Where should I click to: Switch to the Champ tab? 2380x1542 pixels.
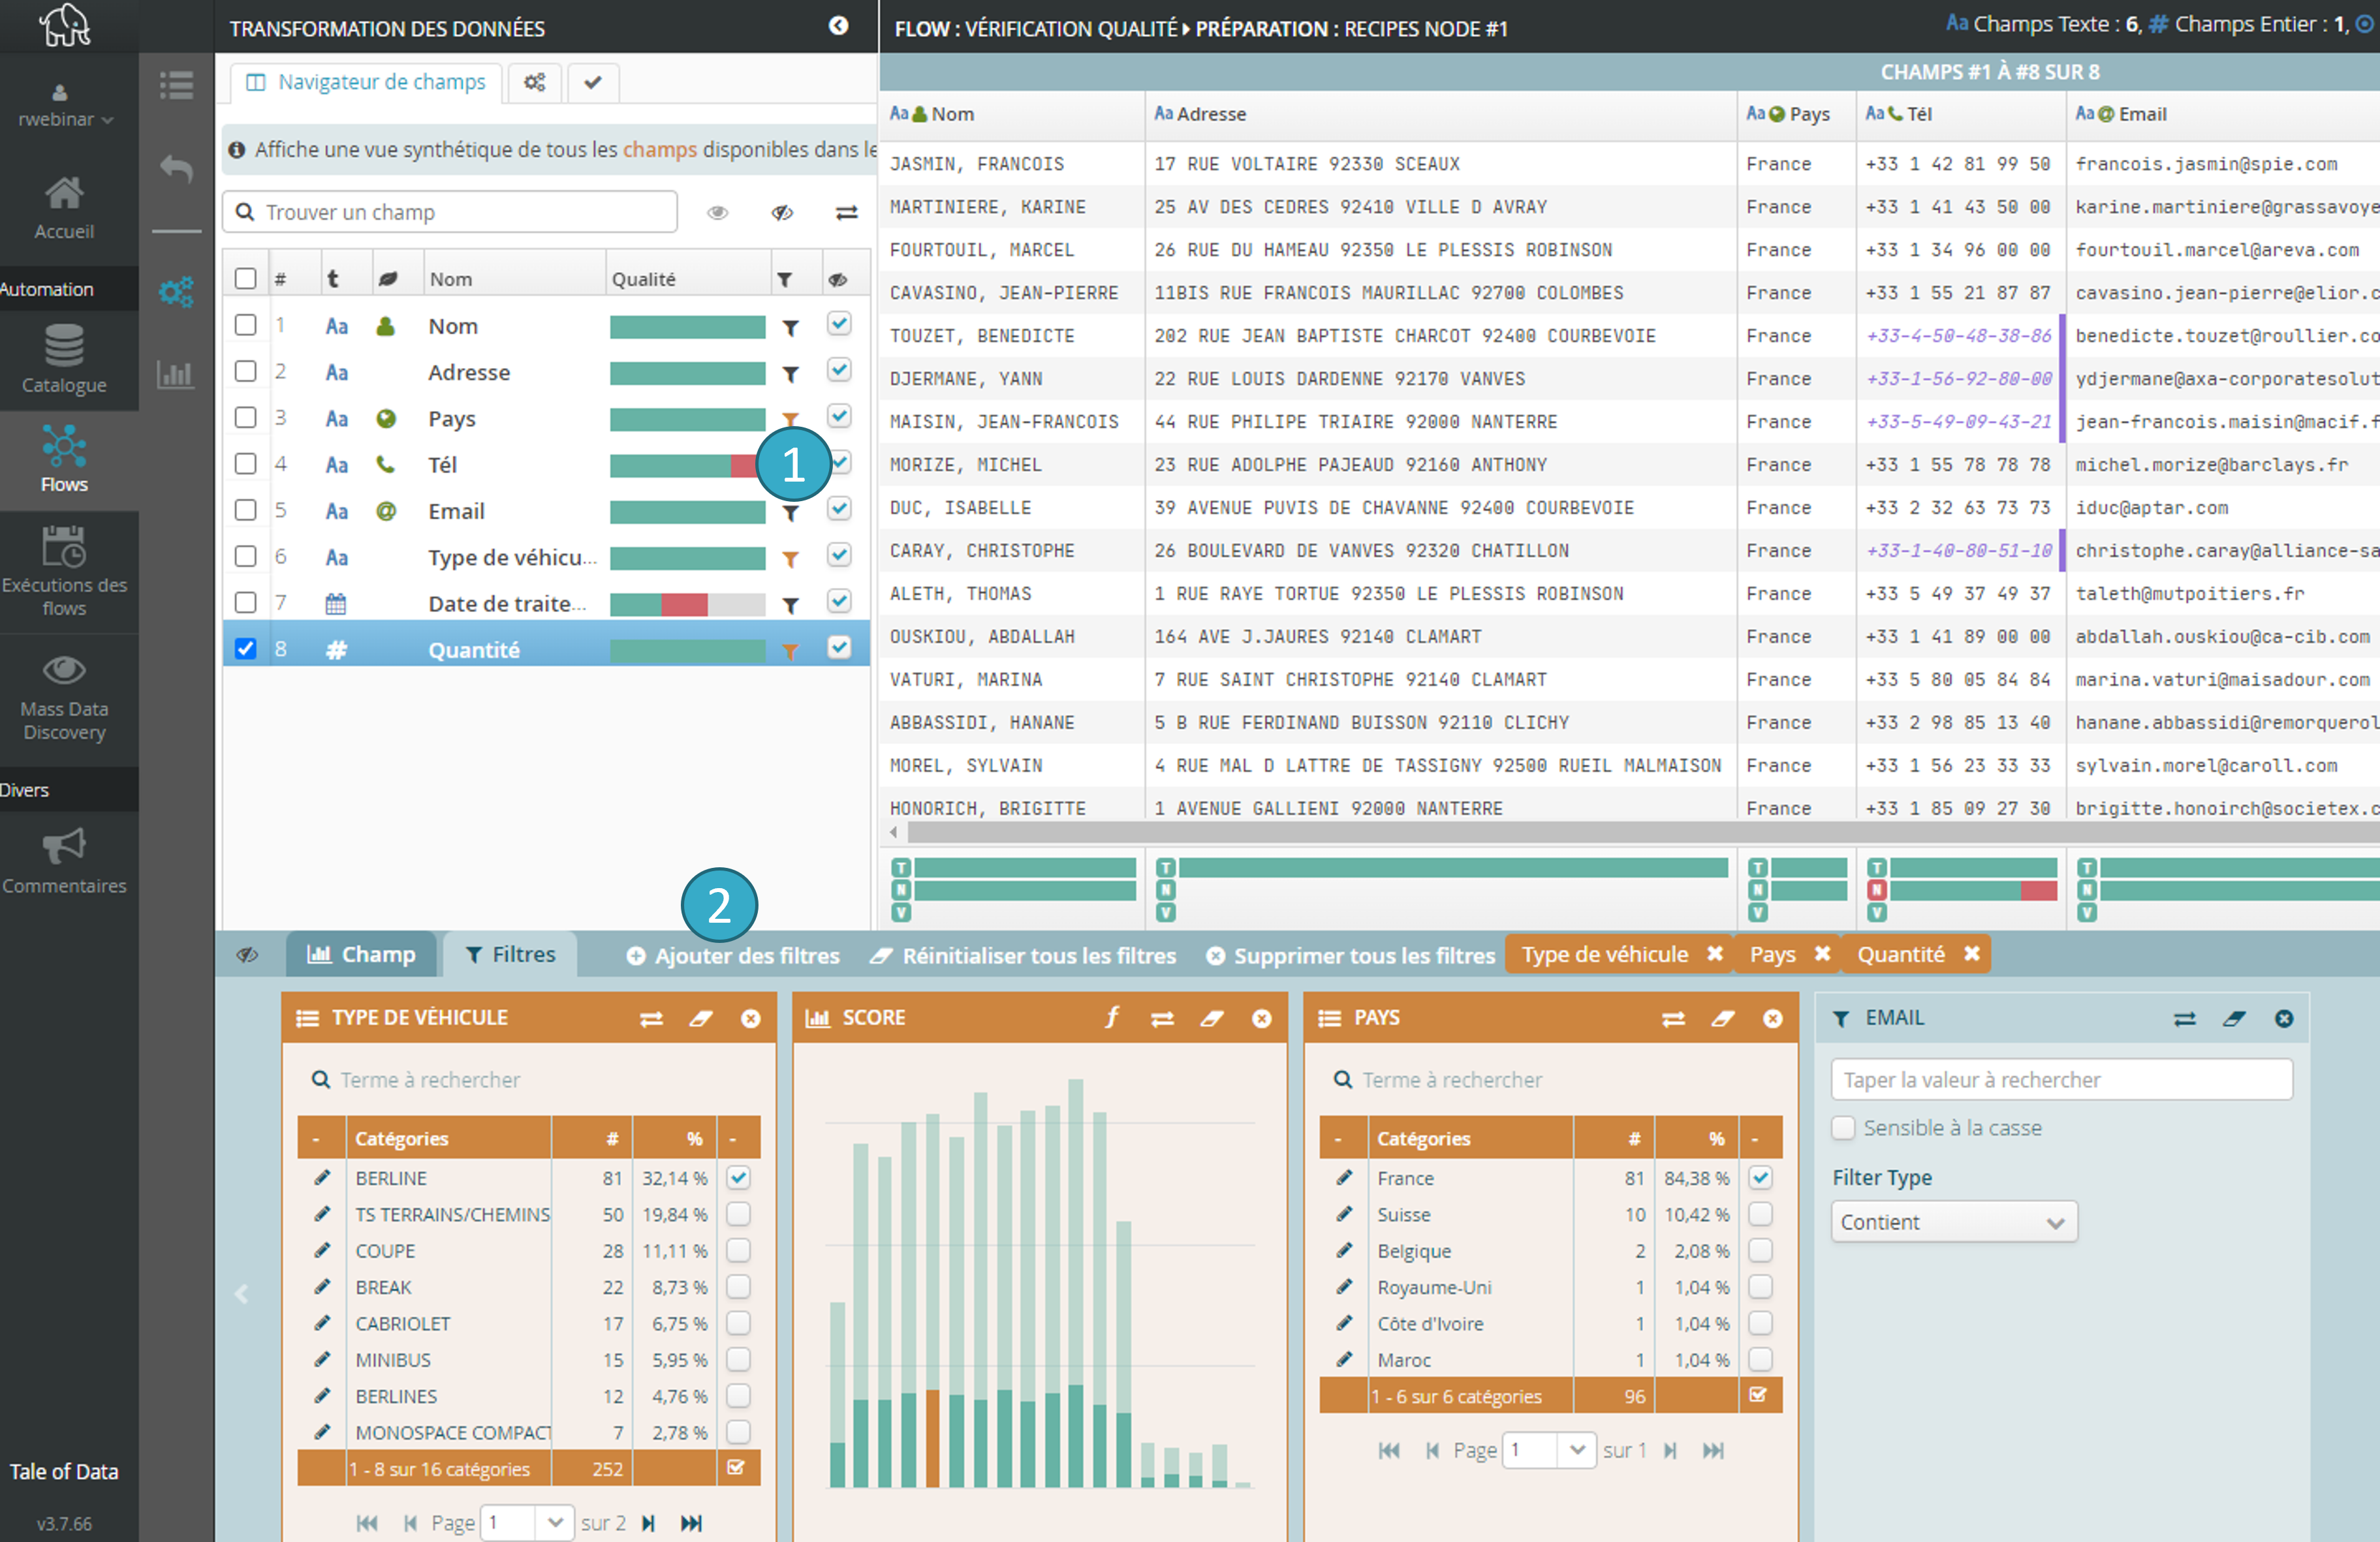tap(361, 954)
